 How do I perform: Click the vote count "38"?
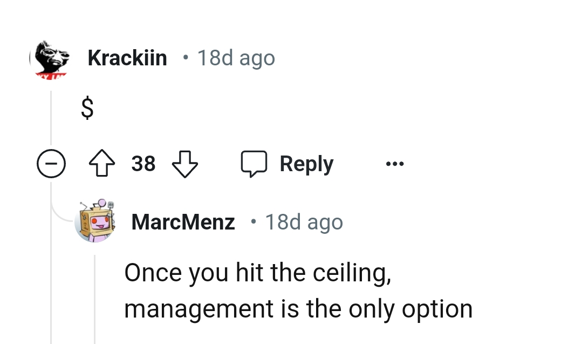(x=143, y=163)
